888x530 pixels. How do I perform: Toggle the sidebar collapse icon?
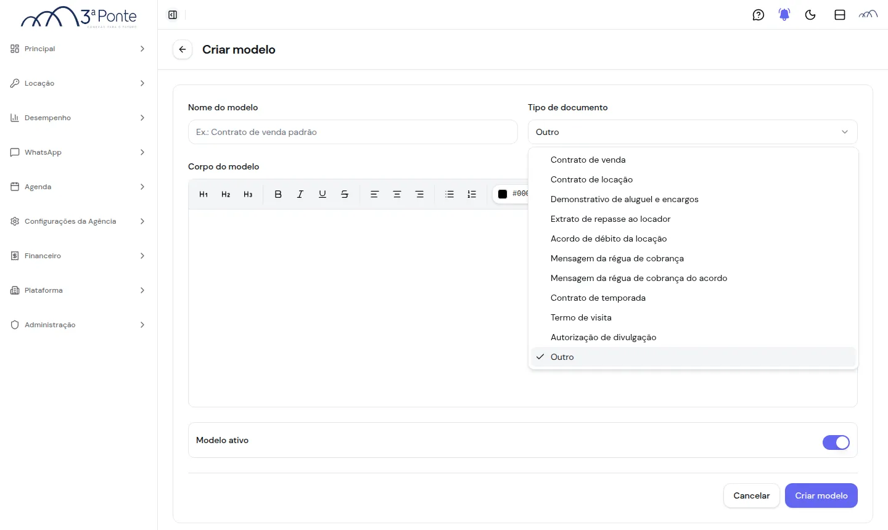(173, 15)
